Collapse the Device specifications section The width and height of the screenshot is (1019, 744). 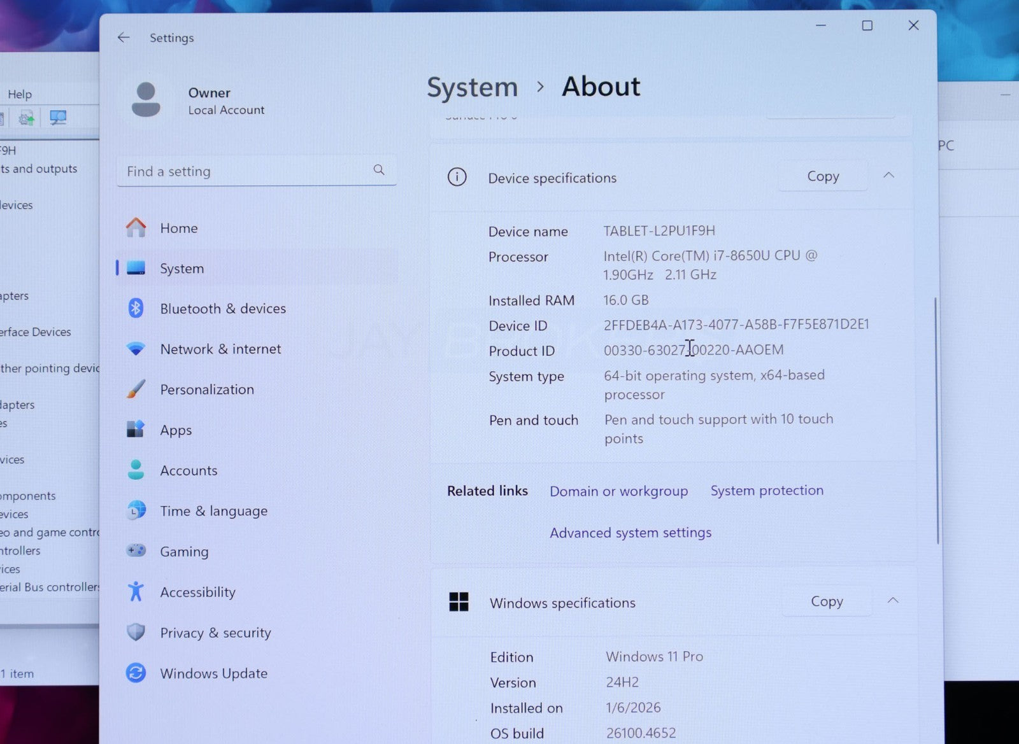tap(888, 176)
